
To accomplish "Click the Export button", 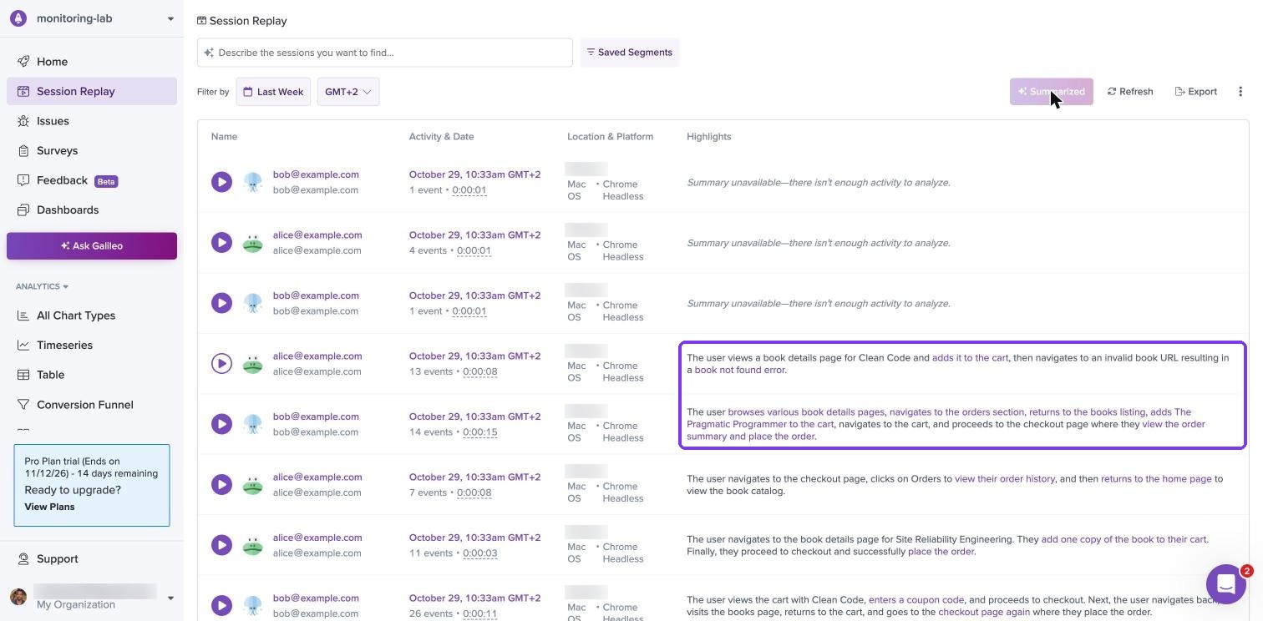I will click(1196, 92).
